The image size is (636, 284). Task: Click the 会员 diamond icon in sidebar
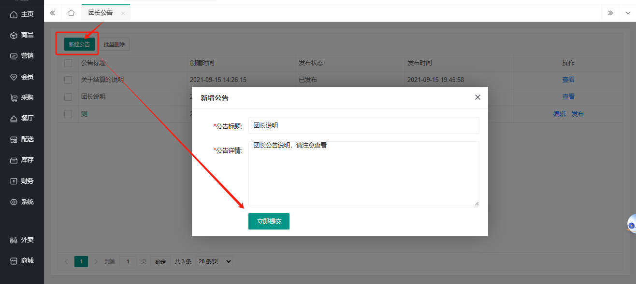(x=14, y=77)
